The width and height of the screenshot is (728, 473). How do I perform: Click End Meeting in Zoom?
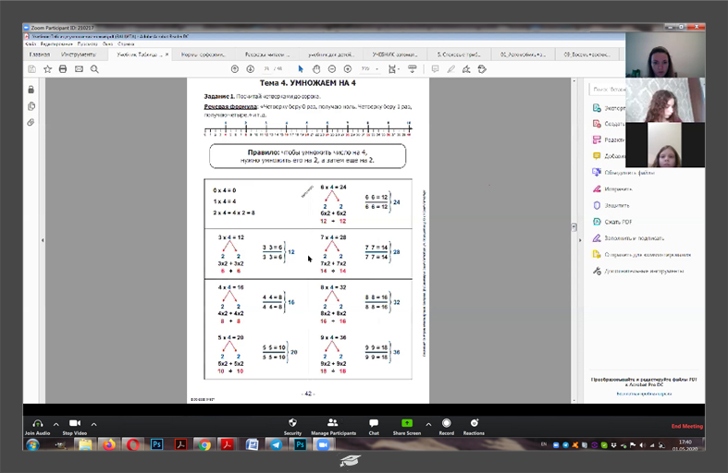coord(686,426)
